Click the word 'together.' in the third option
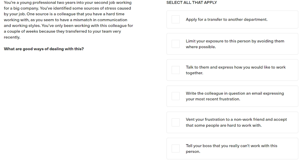This screenshot has width=308, height=160. click(x=194, y=73)
